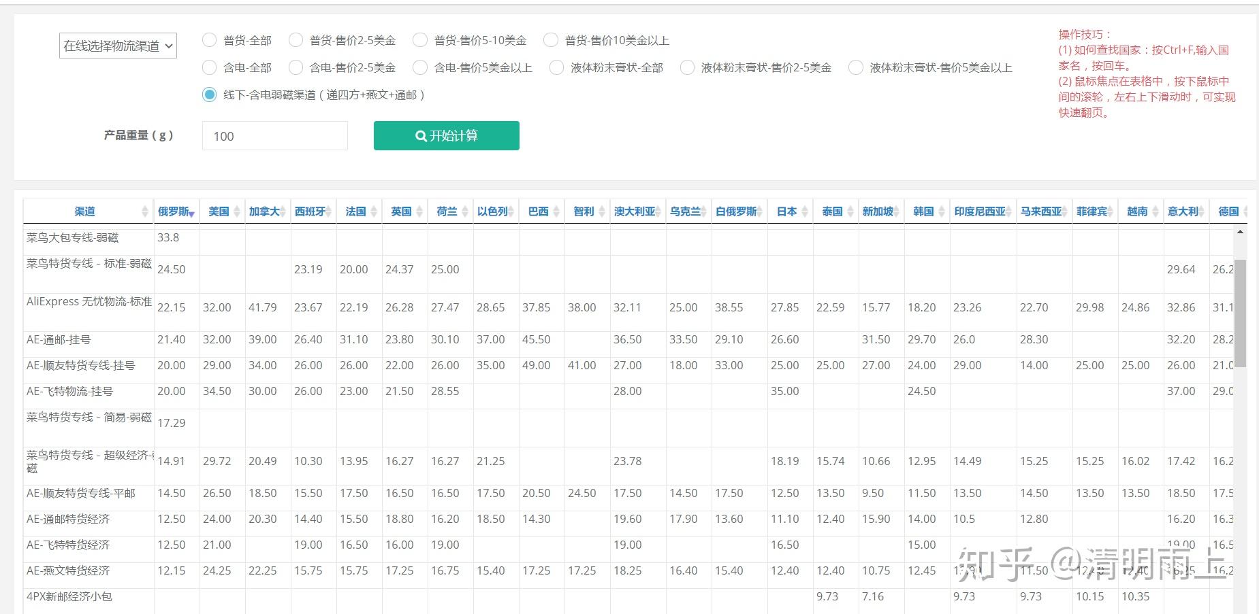Image resolution: width=1259 pixels, height=614 pixels.
Task: Click 33.8 cell in 菜鸟大包专线 row
Action: coord(168,237)
